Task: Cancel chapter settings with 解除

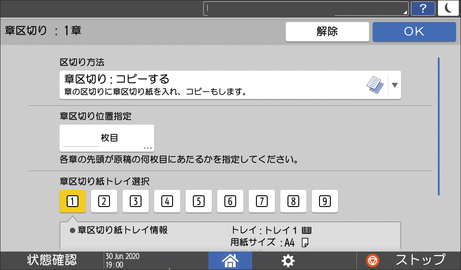Action: click(327, 31)
